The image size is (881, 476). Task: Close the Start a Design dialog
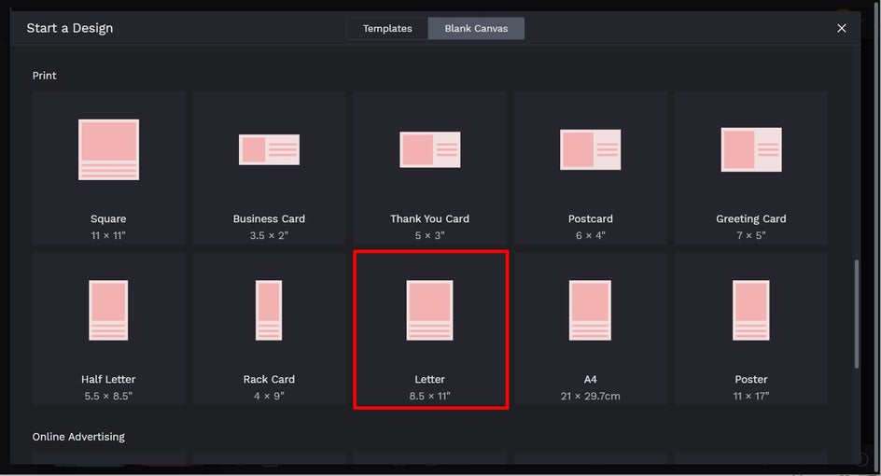(x=841, y=28)
